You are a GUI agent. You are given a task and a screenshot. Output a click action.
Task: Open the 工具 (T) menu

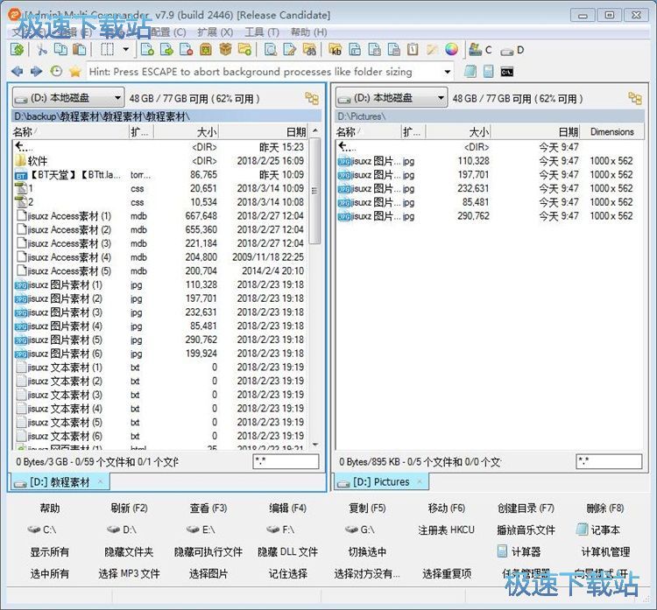click(x=262, y=32)
